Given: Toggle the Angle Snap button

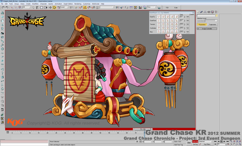Looking at the screenshot, I should coord(85,8).
